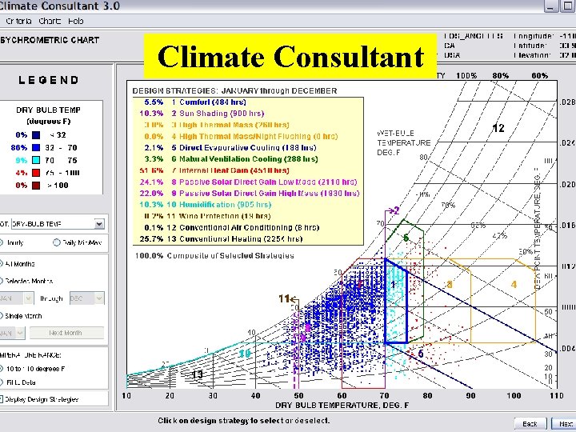The width and height of the screenshot is (576, 432).
Task: Open the Criteria menu
Action: pyautogui.click(x=18, y=22)
